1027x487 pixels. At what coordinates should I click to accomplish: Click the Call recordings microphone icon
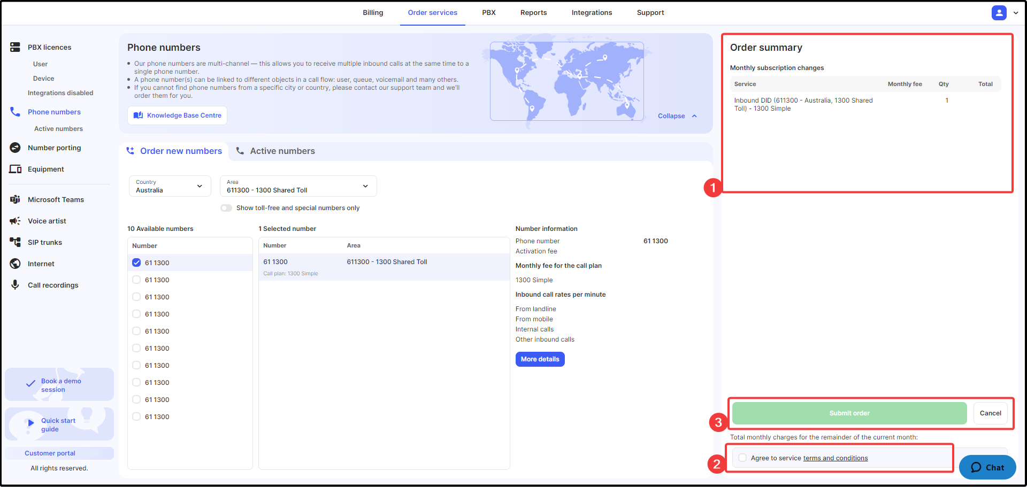point(15,285)
